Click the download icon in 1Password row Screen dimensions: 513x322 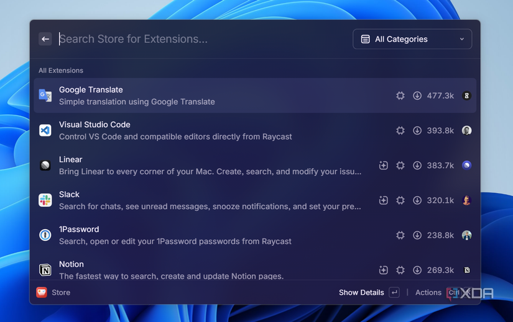pos(417,235)
